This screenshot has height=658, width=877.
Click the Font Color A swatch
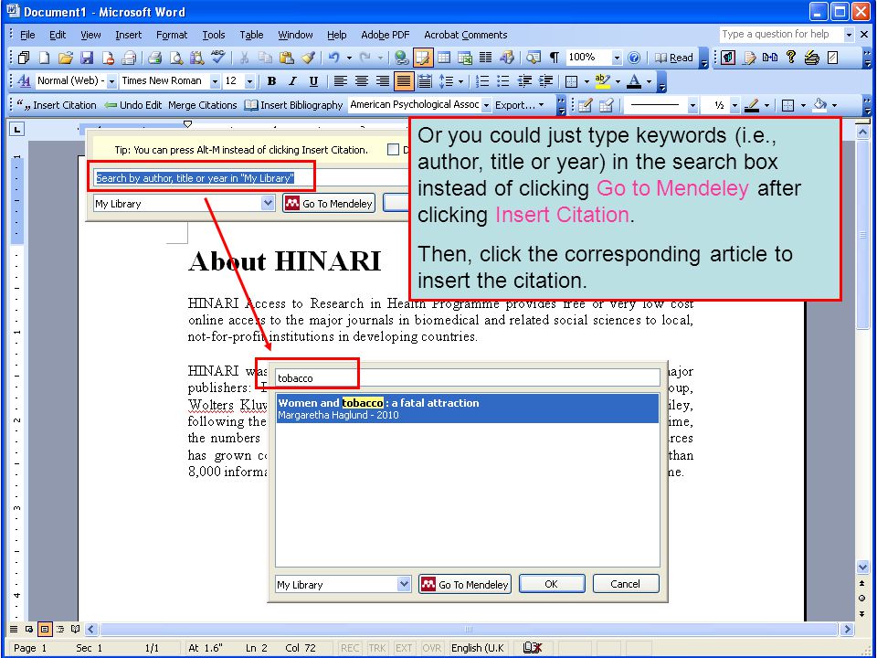pyautogui.click(x=634, y=81)
